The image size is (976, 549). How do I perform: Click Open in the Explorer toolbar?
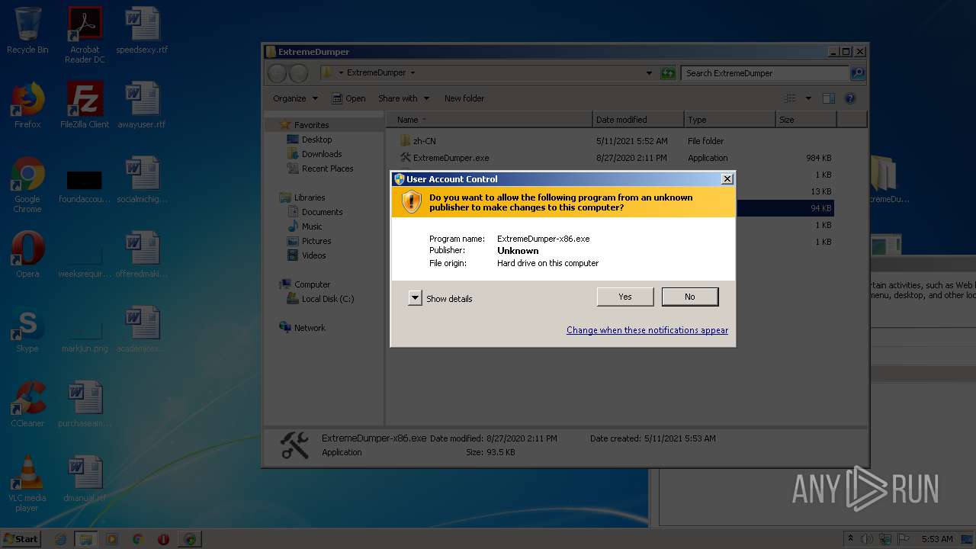pos(348,98)
